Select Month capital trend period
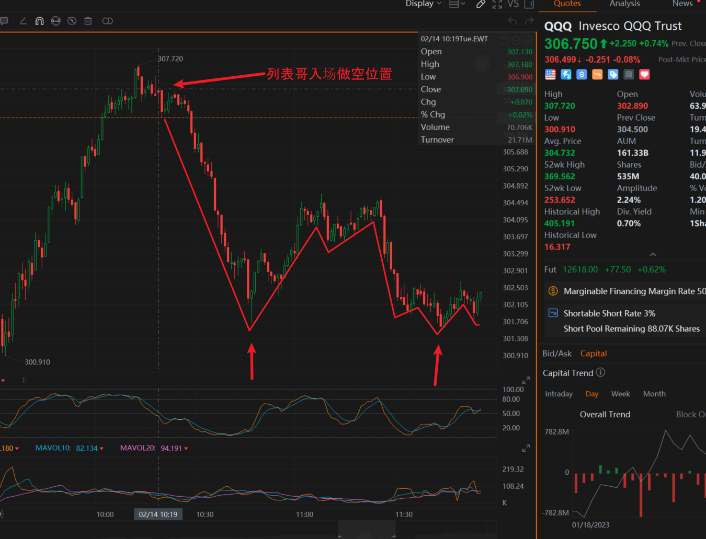 654,394
